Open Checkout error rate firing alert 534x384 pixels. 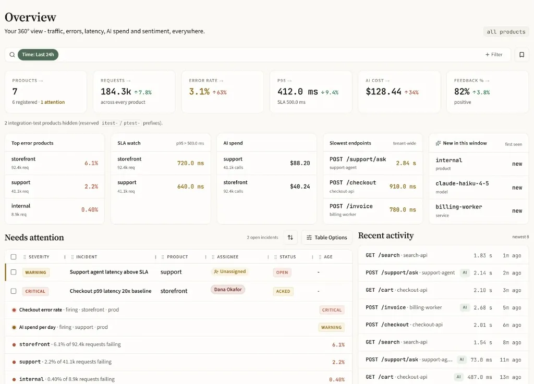pos(178,310)
